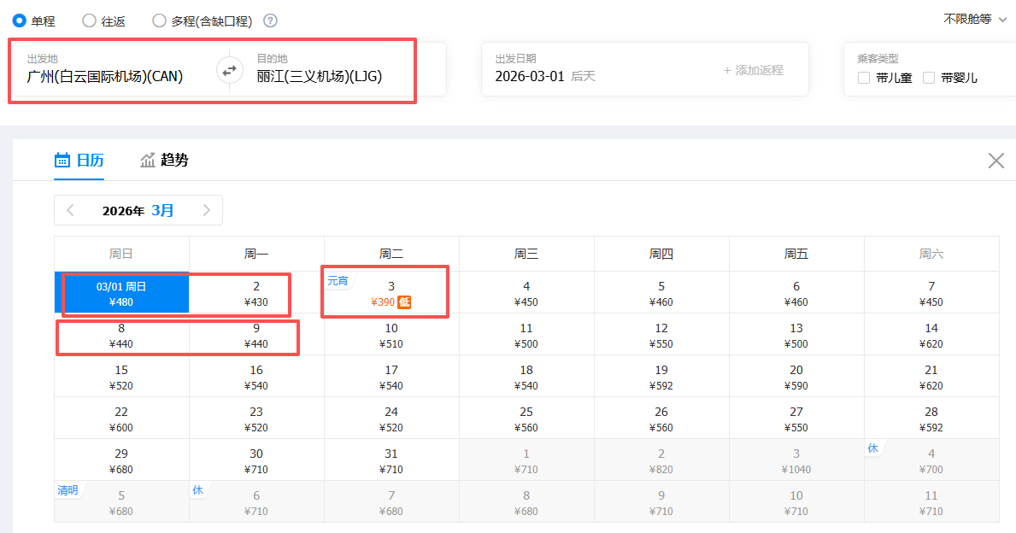Choose 多程(含缺口程) multi-city option

(159, 21)
